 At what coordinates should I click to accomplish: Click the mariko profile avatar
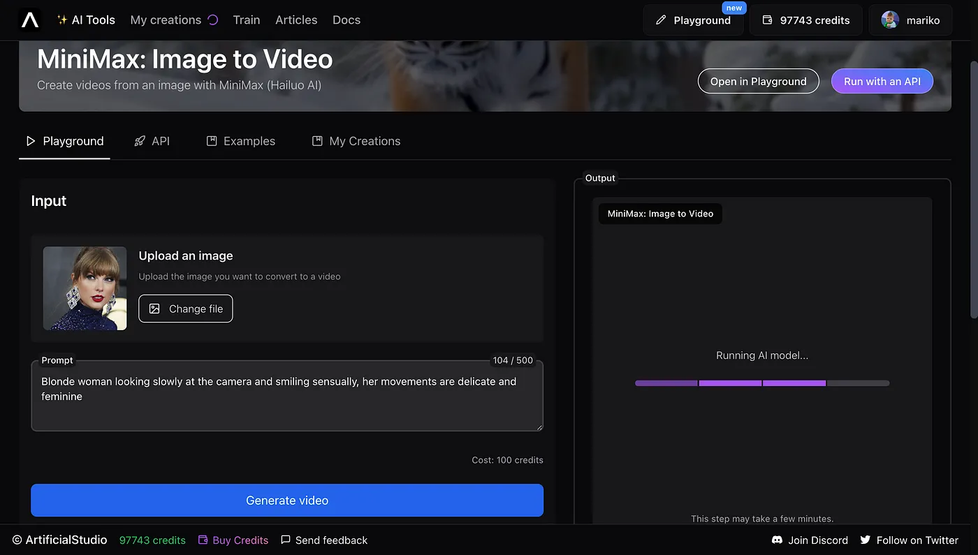890,20
